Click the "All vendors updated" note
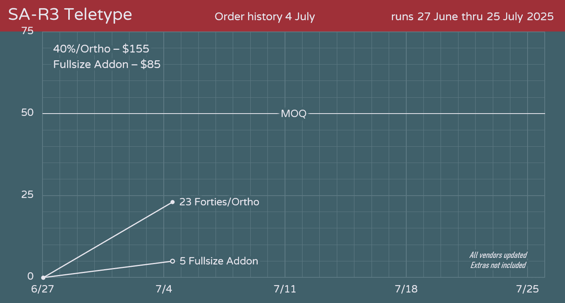Screen dimensions: 565x303 point(498,255)
